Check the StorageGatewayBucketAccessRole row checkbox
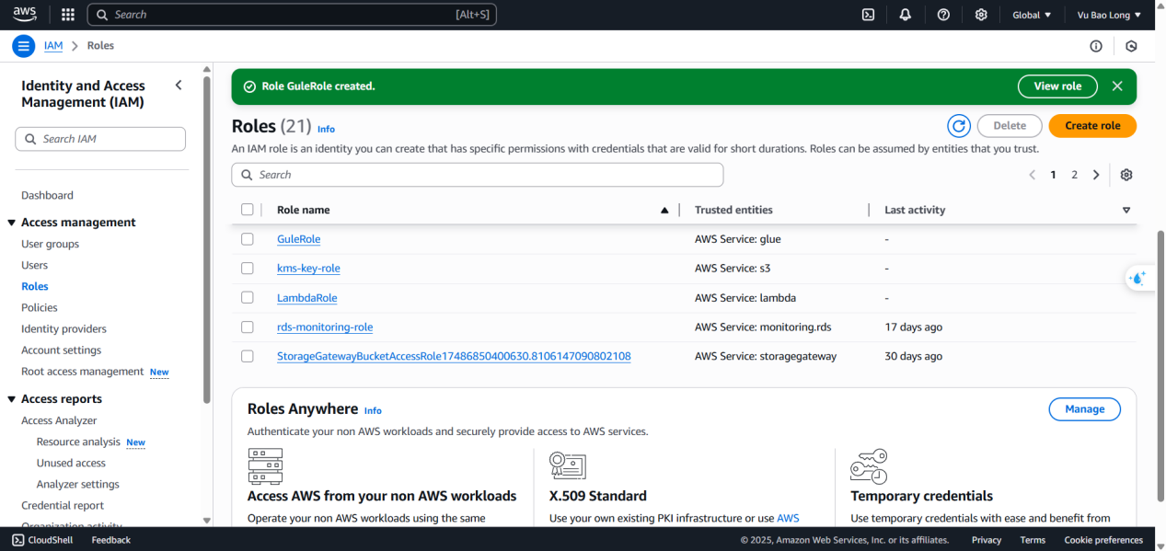This screenshot has width=1166, height=551. point(247,356)
